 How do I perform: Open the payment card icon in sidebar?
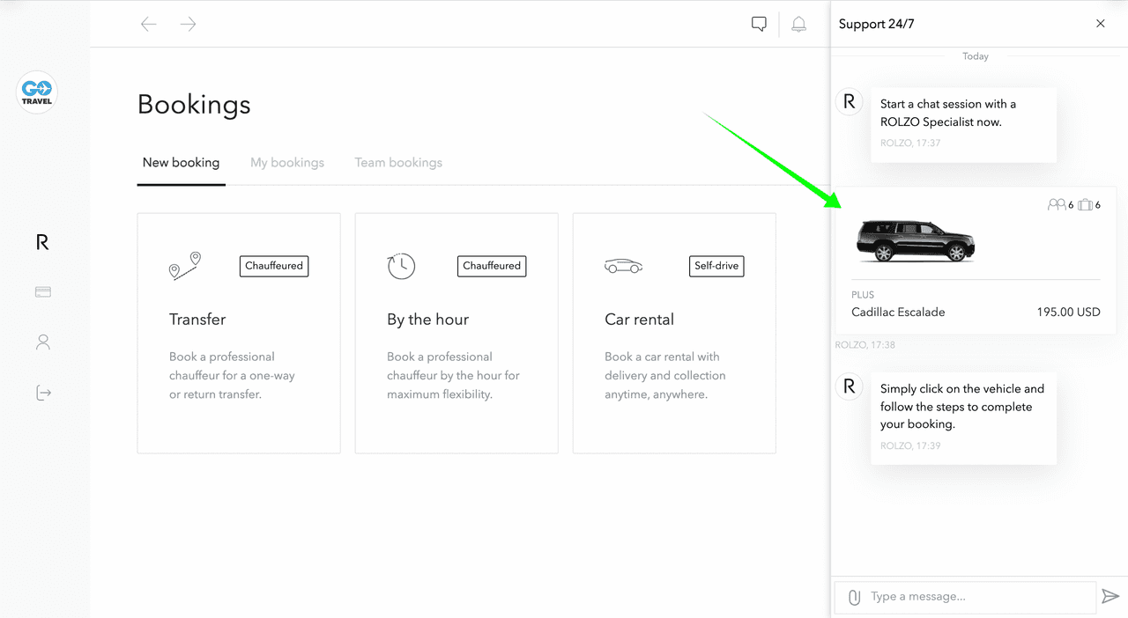(42, 292)
